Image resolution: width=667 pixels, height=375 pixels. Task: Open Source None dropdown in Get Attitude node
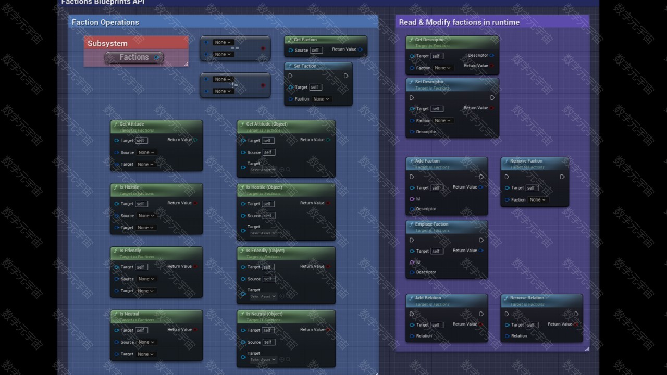146,153
